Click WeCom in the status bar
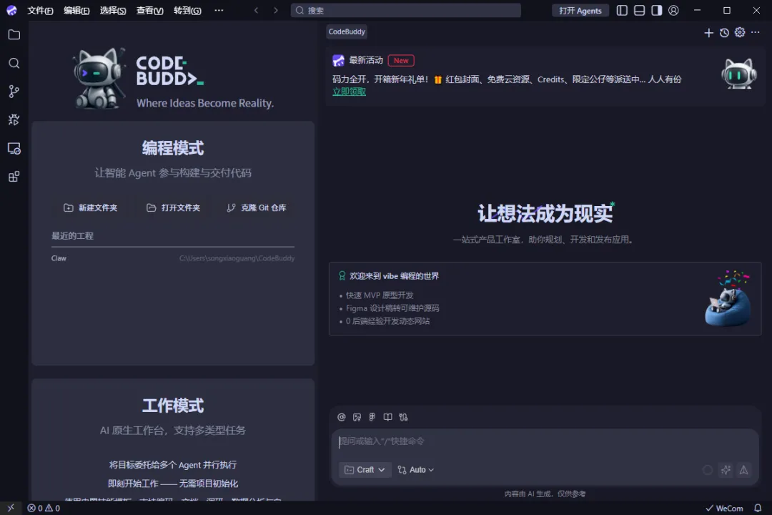The height and width of the screenshot is (515, 772). (x=724, y=508)
